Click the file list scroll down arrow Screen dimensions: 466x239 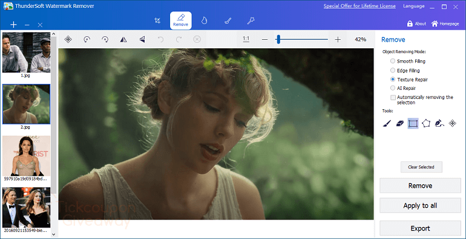click(x=54, y=234)
